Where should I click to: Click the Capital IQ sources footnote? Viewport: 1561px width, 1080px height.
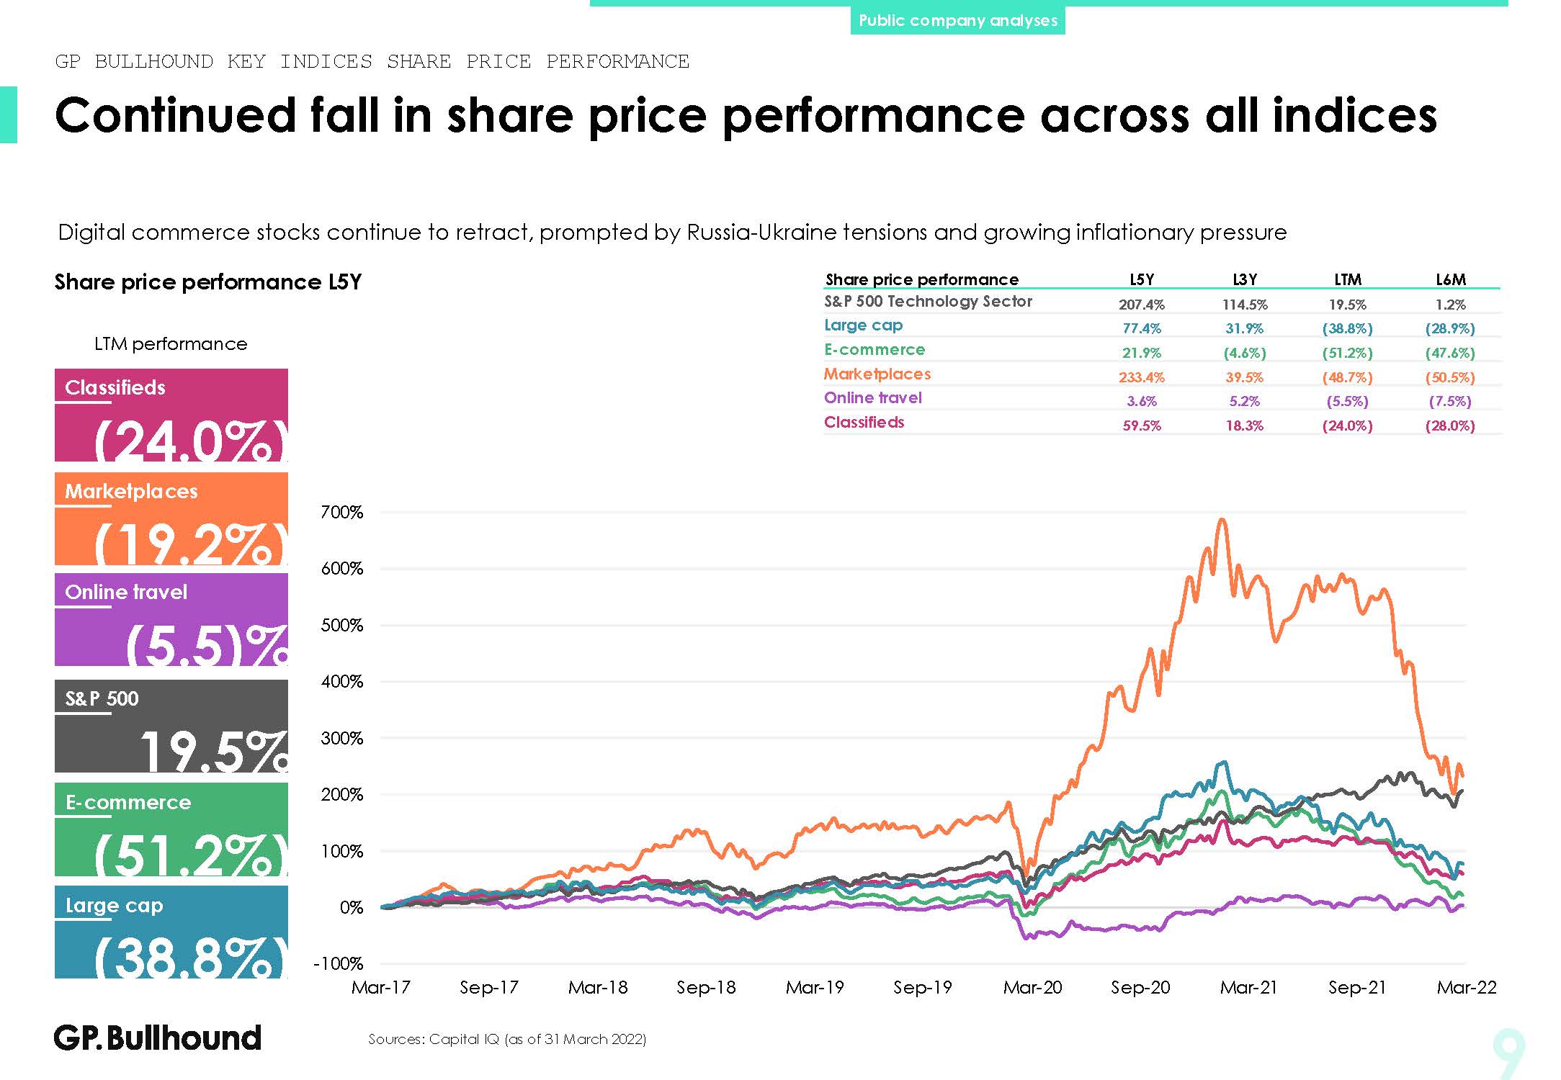(507, 1039)
